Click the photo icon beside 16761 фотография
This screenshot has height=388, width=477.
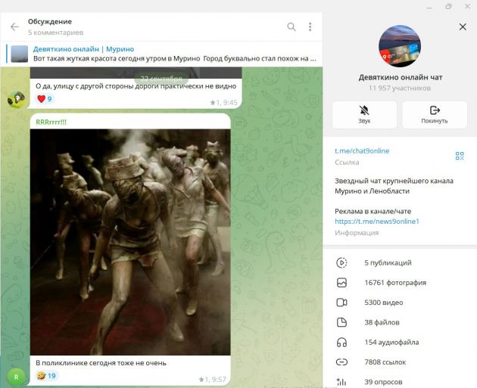341,283
